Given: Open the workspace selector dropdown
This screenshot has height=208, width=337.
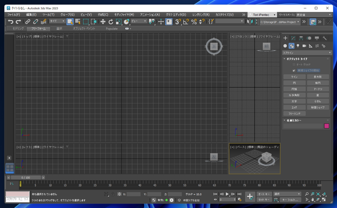Looking at the screenshot, I should click(314, 15).
